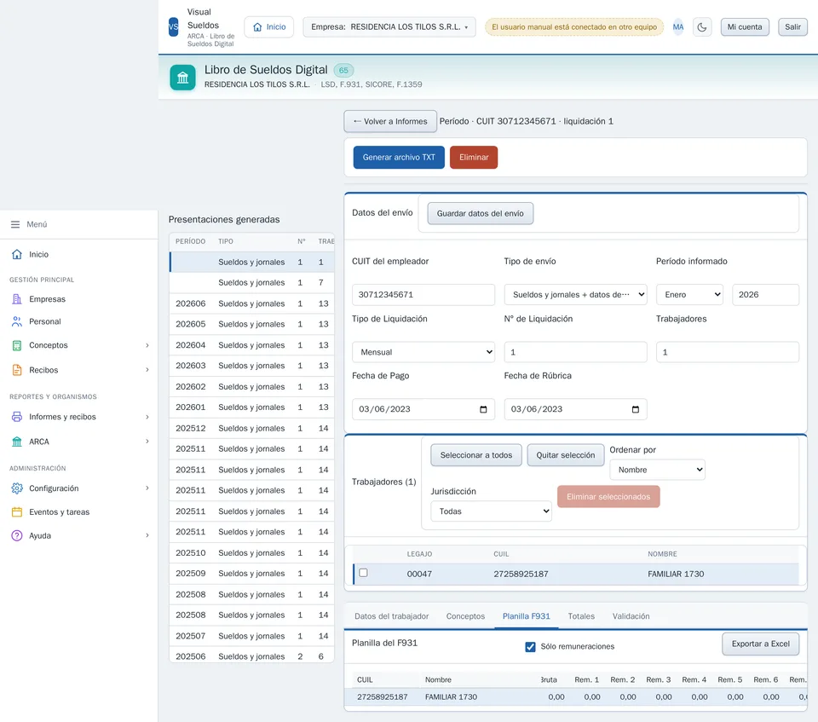Click the Recibos document icon

17,370
